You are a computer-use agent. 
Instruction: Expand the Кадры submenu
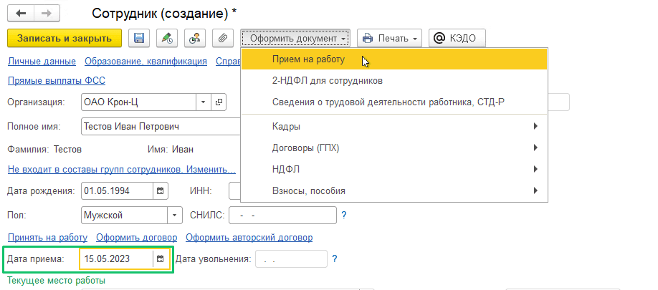click(x=394, y=126)
